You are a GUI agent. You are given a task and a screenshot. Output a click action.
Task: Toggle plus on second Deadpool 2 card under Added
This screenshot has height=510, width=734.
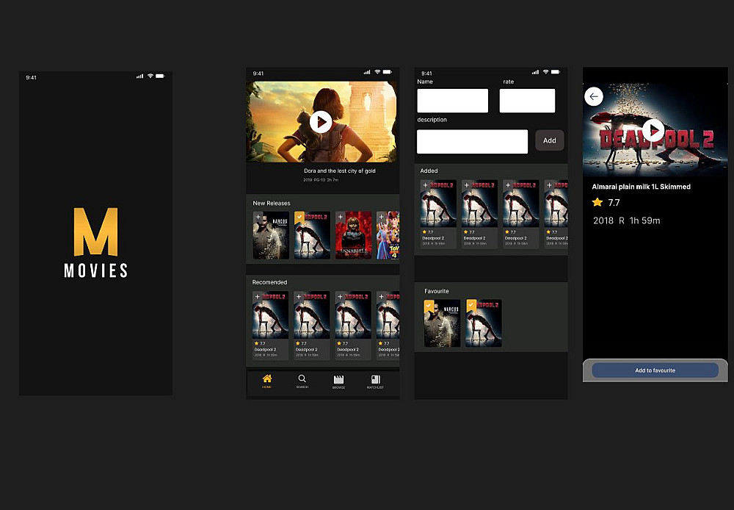[x=467, y=185]
